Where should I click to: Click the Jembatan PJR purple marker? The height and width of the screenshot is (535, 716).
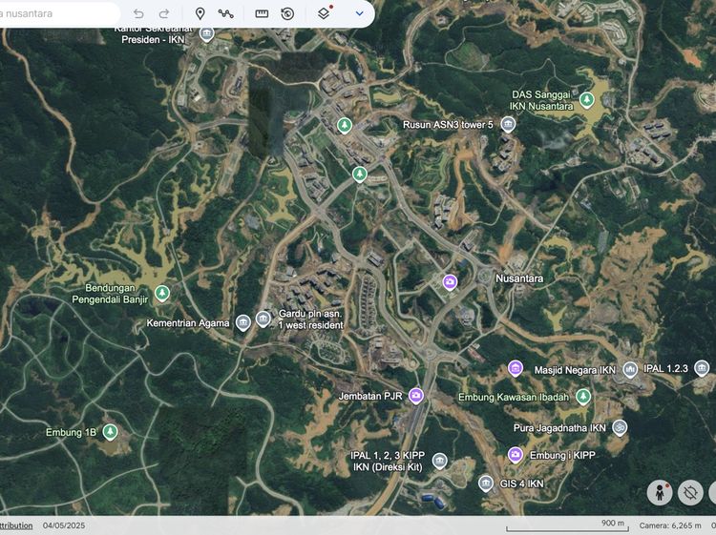416,395
